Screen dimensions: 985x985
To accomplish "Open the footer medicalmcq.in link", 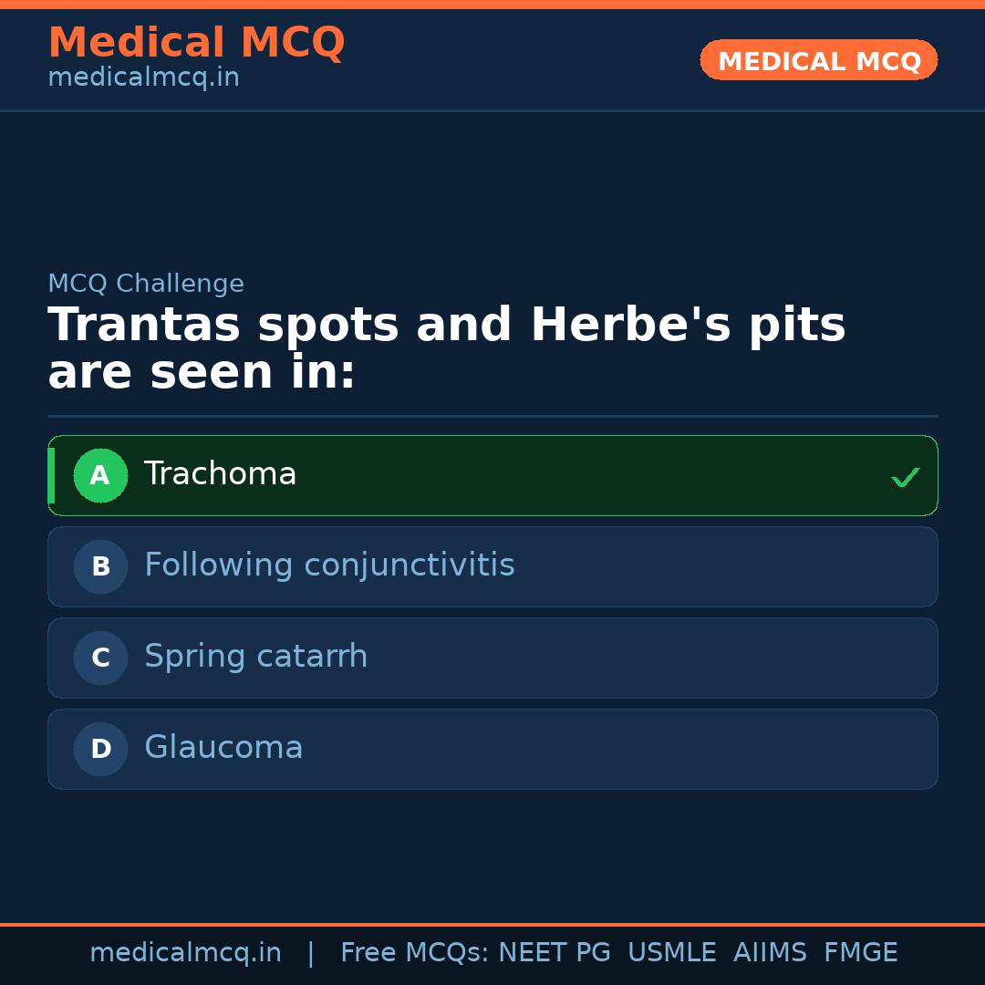I will (185, 953).
